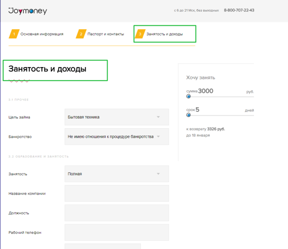Select the Занятость и доходы step tab
288x249 pixels.
click(x=165, y=34)
